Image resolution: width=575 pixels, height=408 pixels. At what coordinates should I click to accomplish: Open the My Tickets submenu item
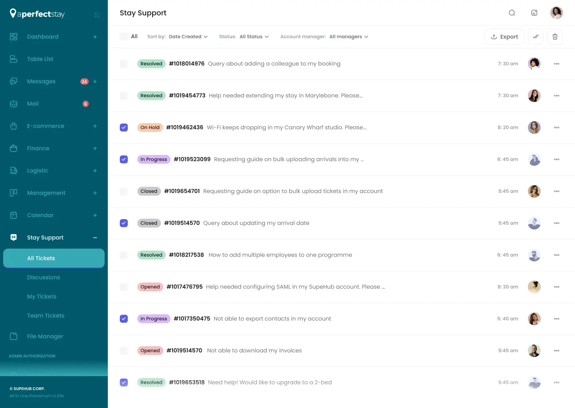tap(42, 296)
